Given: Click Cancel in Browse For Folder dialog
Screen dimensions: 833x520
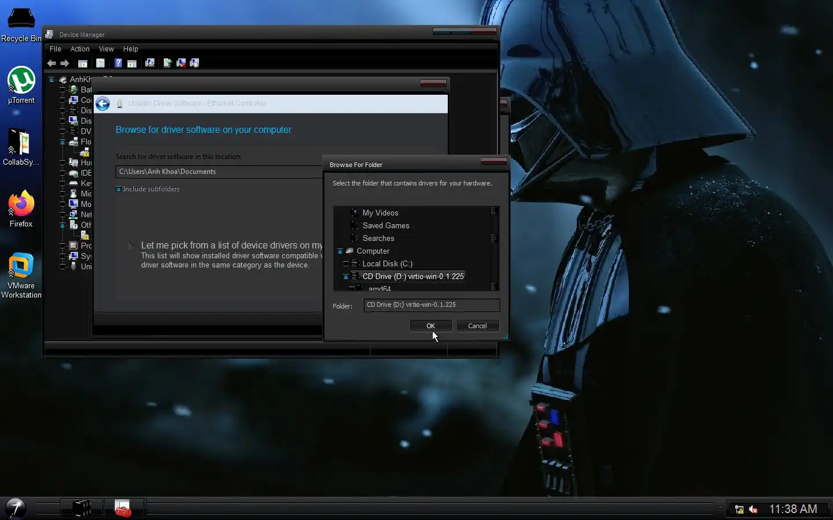Looking at the screenshot, I should pyautogui.click(x=477, y=326).
